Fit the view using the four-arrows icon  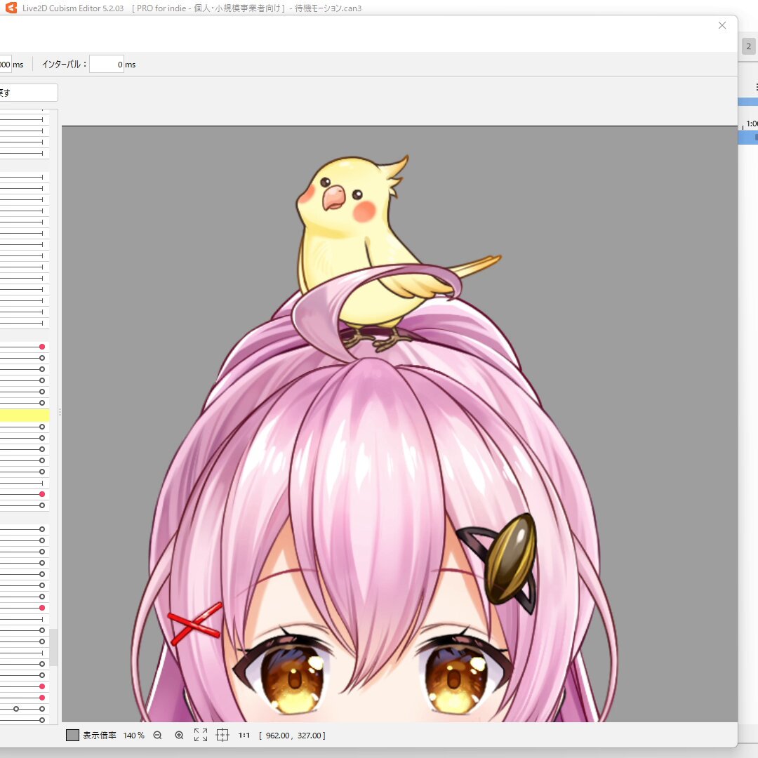201,736
